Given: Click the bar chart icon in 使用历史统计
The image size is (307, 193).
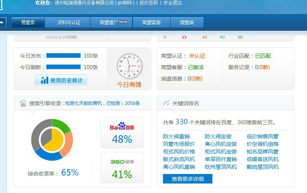Looking at the screenshot, I should coord(45,80).
